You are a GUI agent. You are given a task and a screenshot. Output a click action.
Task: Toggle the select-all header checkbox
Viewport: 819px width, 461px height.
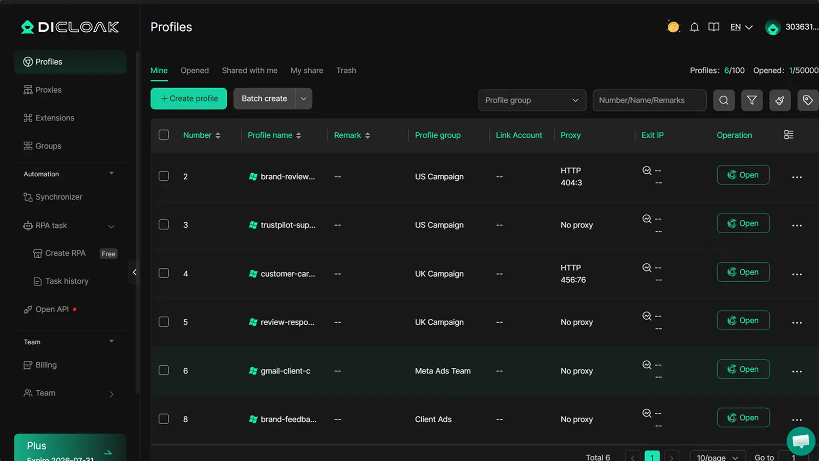point(164,135)
